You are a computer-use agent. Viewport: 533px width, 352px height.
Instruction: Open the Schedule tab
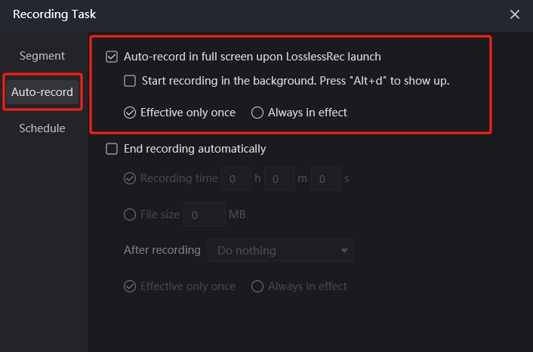pos(42,128)
